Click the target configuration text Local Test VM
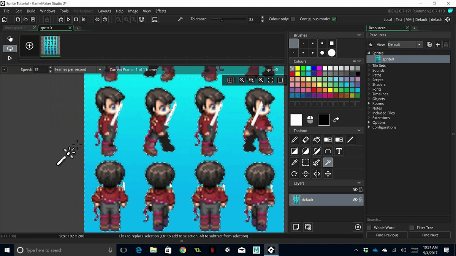Screen dimensions: 456x256 tap(413, 19)
